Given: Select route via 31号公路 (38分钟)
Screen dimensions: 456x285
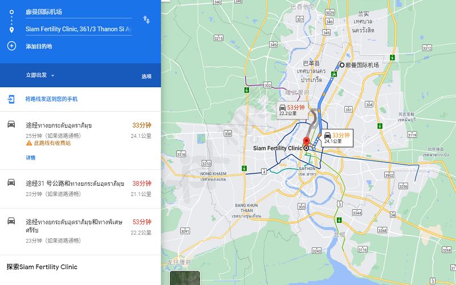Looking at the screenshot, I should pyautogui.click(x=80, y=189).
